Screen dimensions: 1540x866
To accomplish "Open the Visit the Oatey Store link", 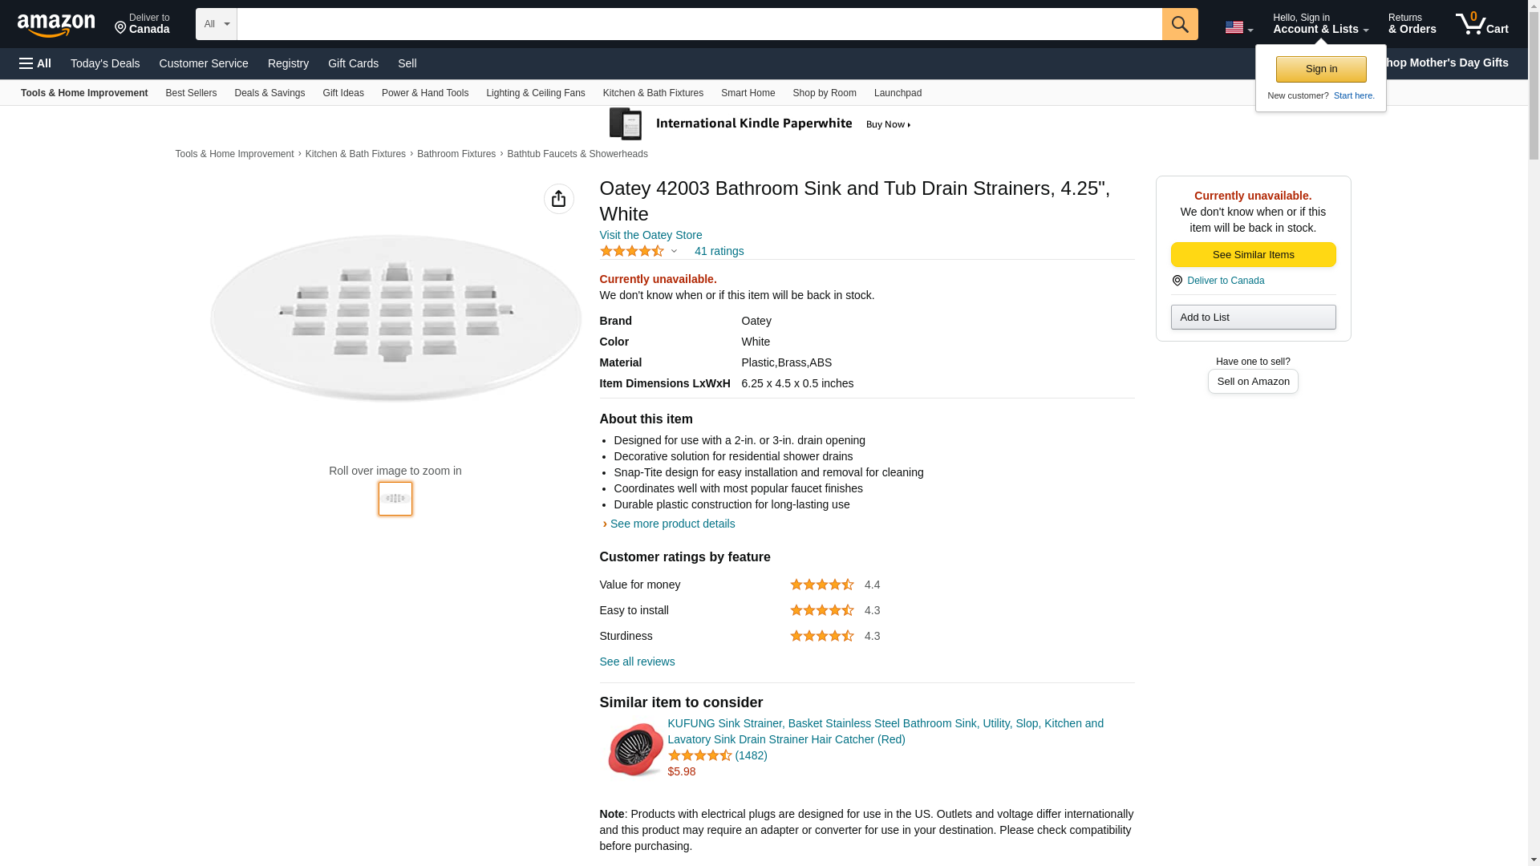I will pos(650,235).
